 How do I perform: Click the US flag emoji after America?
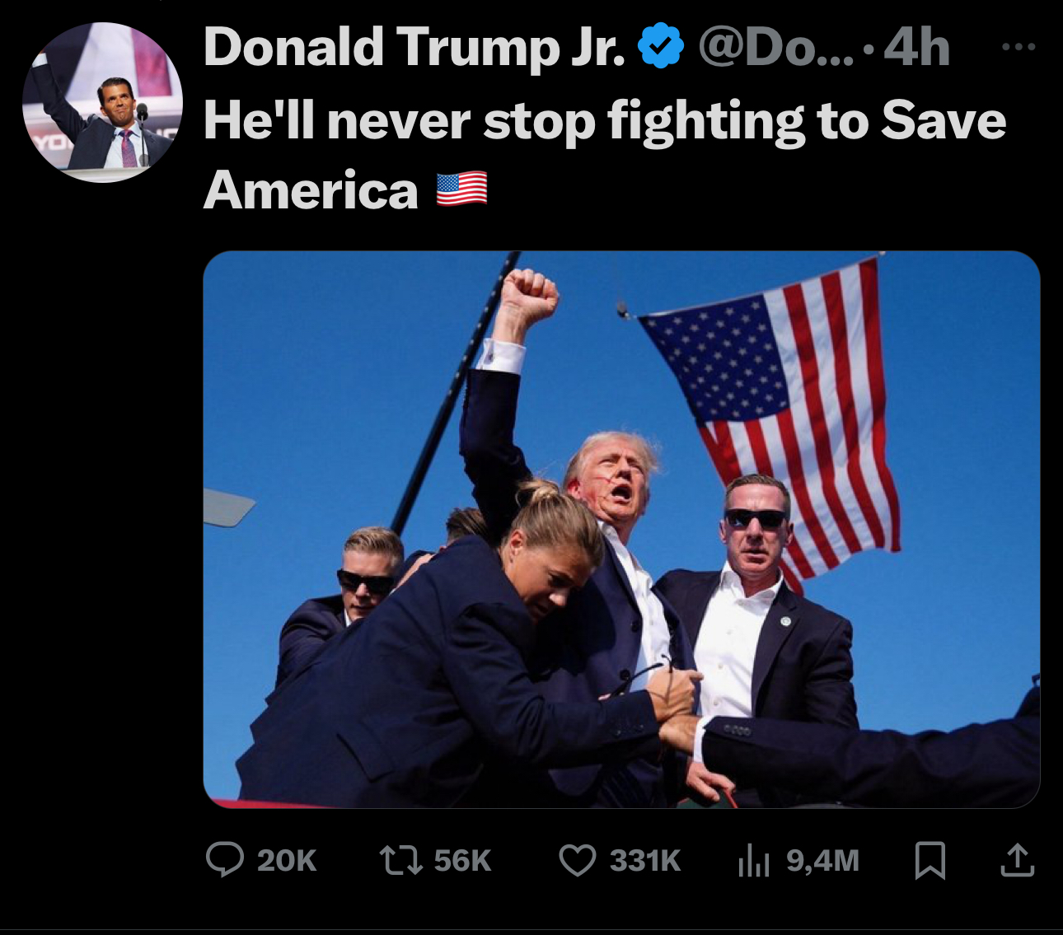click(x=461, y=189)
